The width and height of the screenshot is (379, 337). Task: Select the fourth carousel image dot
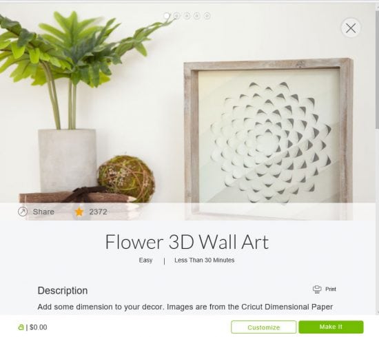(x=197, y=16)
